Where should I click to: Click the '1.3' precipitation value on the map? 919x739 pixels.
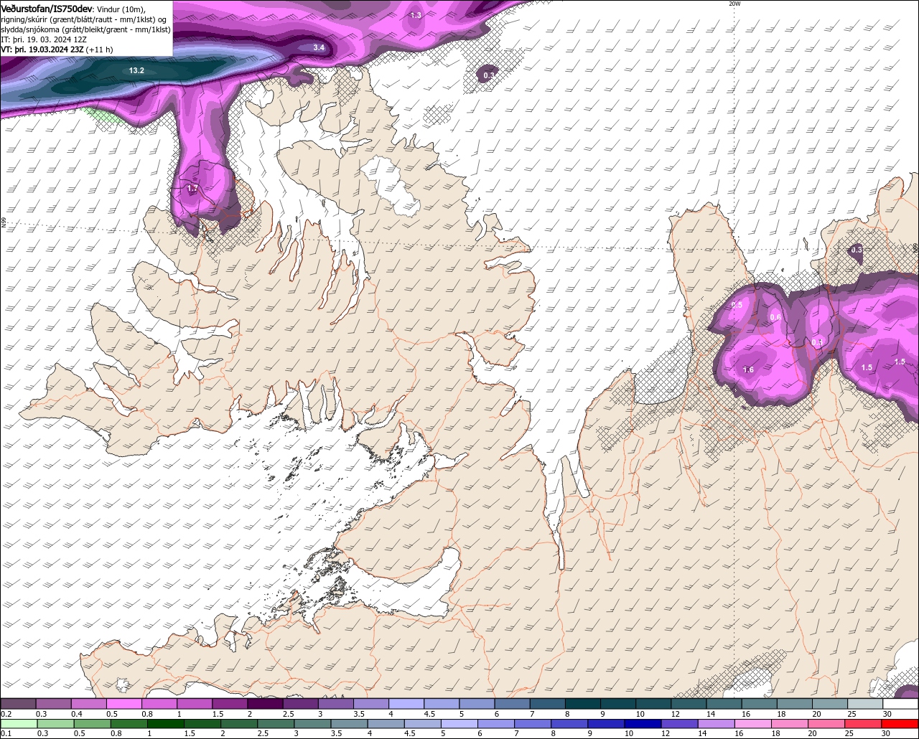pos(416,15)
